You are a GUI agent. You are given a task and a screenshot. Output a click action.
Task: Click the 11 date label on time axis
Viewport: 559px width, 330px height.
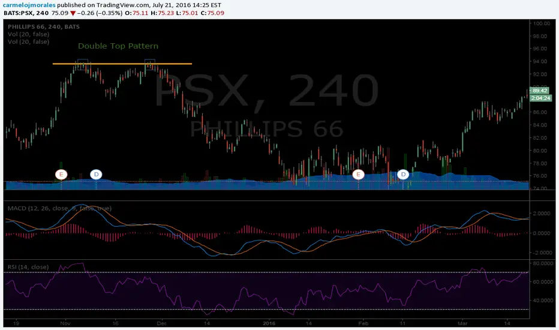tap(402, 323)
